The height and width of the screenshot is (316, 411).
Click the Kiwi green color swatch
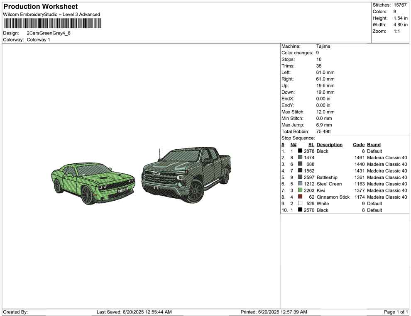(x=300, y=190)
